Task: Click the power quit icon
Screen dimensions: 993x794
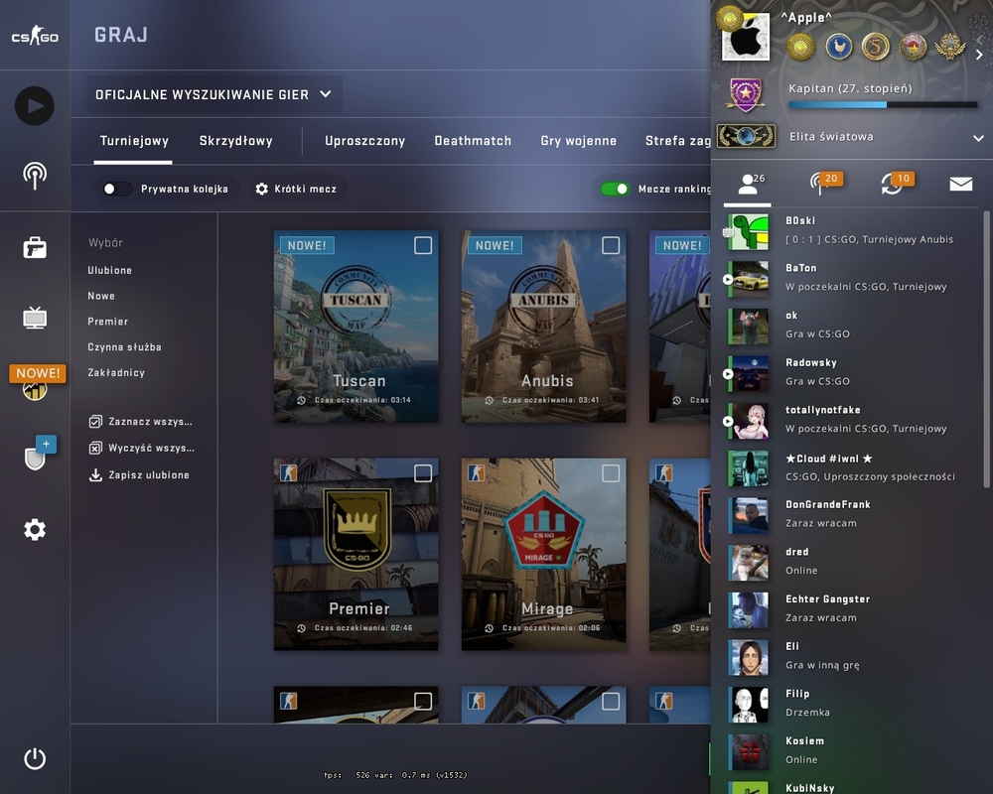Action: 34,758
